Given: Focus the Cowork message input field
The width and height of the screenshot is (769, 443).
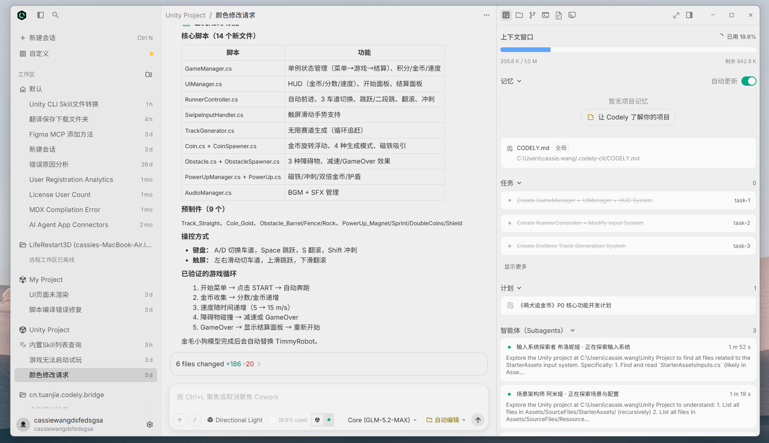Looking at the screenshot, I should point(329,397).
